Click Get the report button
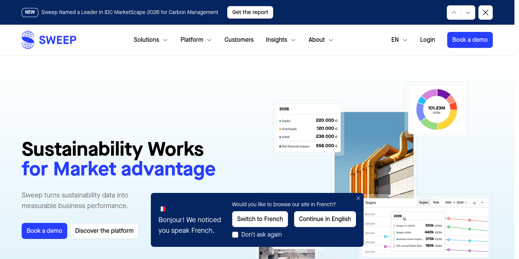Image resolution: width=519 pixels, height=259 pixels. coord(250,12)
